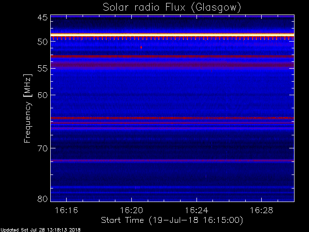This screenshot has height=232, width=309.
Task: Click the 55 frequency tick label
Action: pos(42,69)
